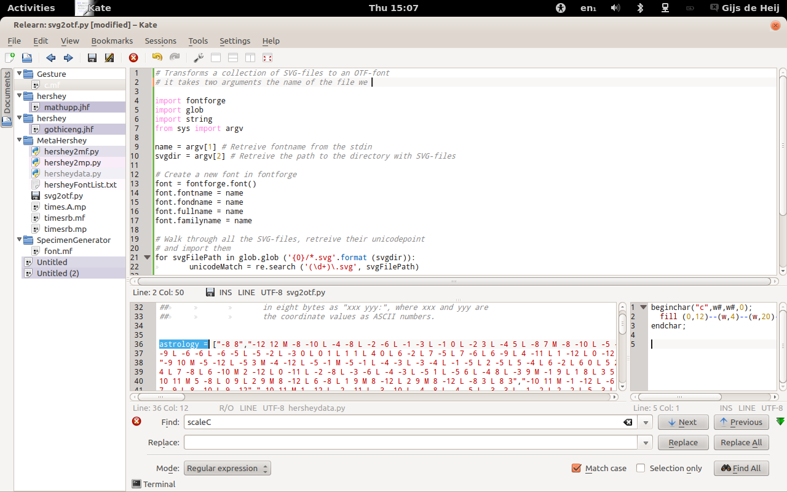Click the Replace All button
This screenshot has width=787, height=492.
[x=742, y=443]
